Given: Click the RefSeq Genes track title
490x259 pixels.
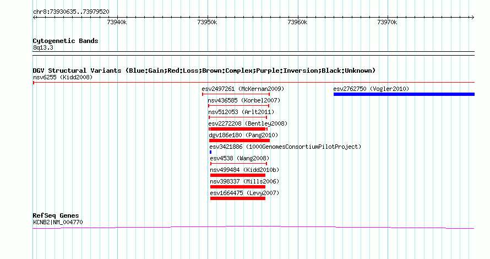Looking at the screenshot, I should [x=56, y=215].
